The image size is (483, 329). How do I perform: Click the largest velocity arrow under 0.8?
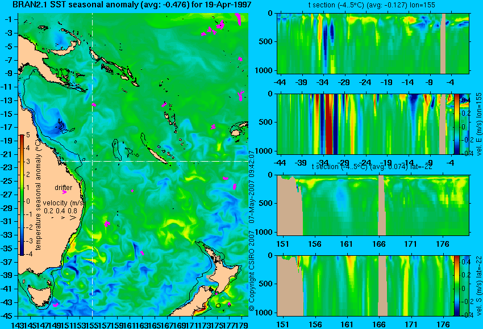[73, 218]
